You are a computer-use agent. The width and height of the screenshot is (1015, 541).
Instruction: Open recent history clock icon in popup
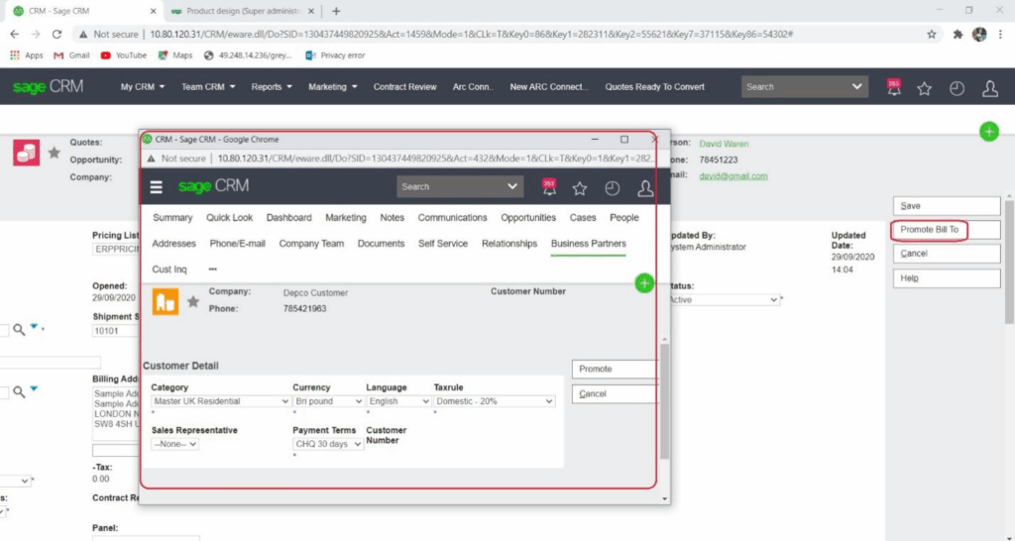pos(613,187)
